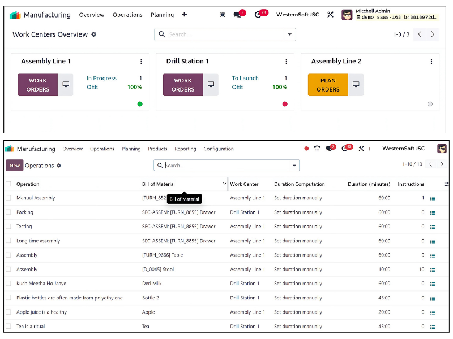Click the New button to create an operation
Viewport: 453px width, 339px height.
point(14,165)
